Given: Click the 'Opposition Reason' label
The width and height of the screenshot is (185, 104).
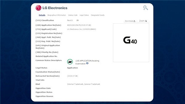Looking at the screenshot, I should pos(44,96).
